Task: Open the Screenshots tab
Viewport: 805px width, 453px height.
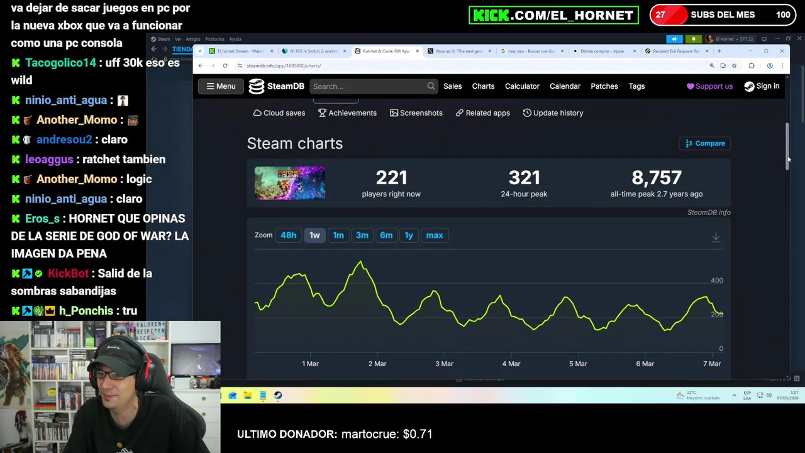Action: [416, 113]
